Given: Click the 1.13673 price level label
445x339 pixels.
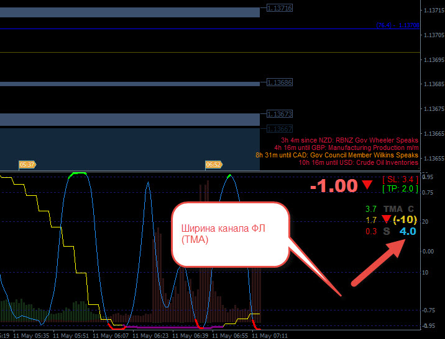Looking at the screenshot, I should 280,114.
